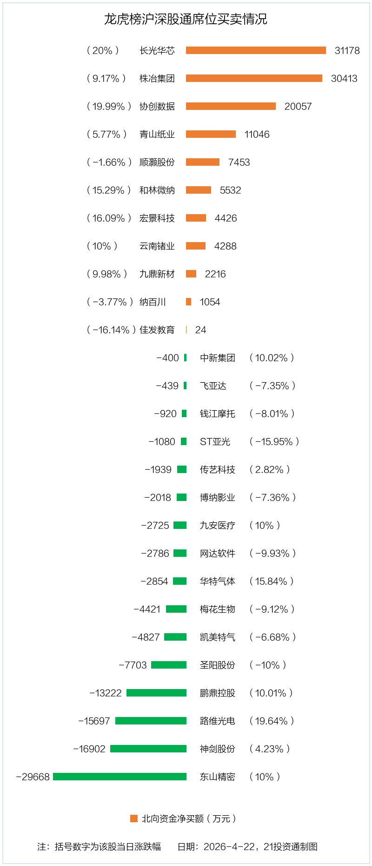372x866 pixels.
Task: Click the 鹏鼎控股 stock label
Action: 218,693
